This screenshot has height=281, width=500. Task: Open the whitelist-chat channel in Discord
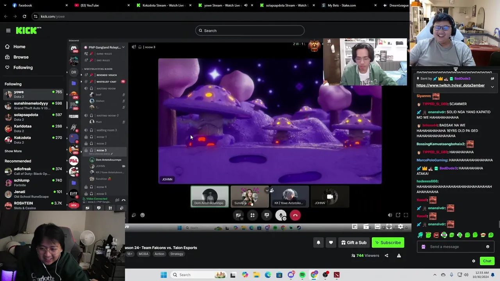[104, 82]
